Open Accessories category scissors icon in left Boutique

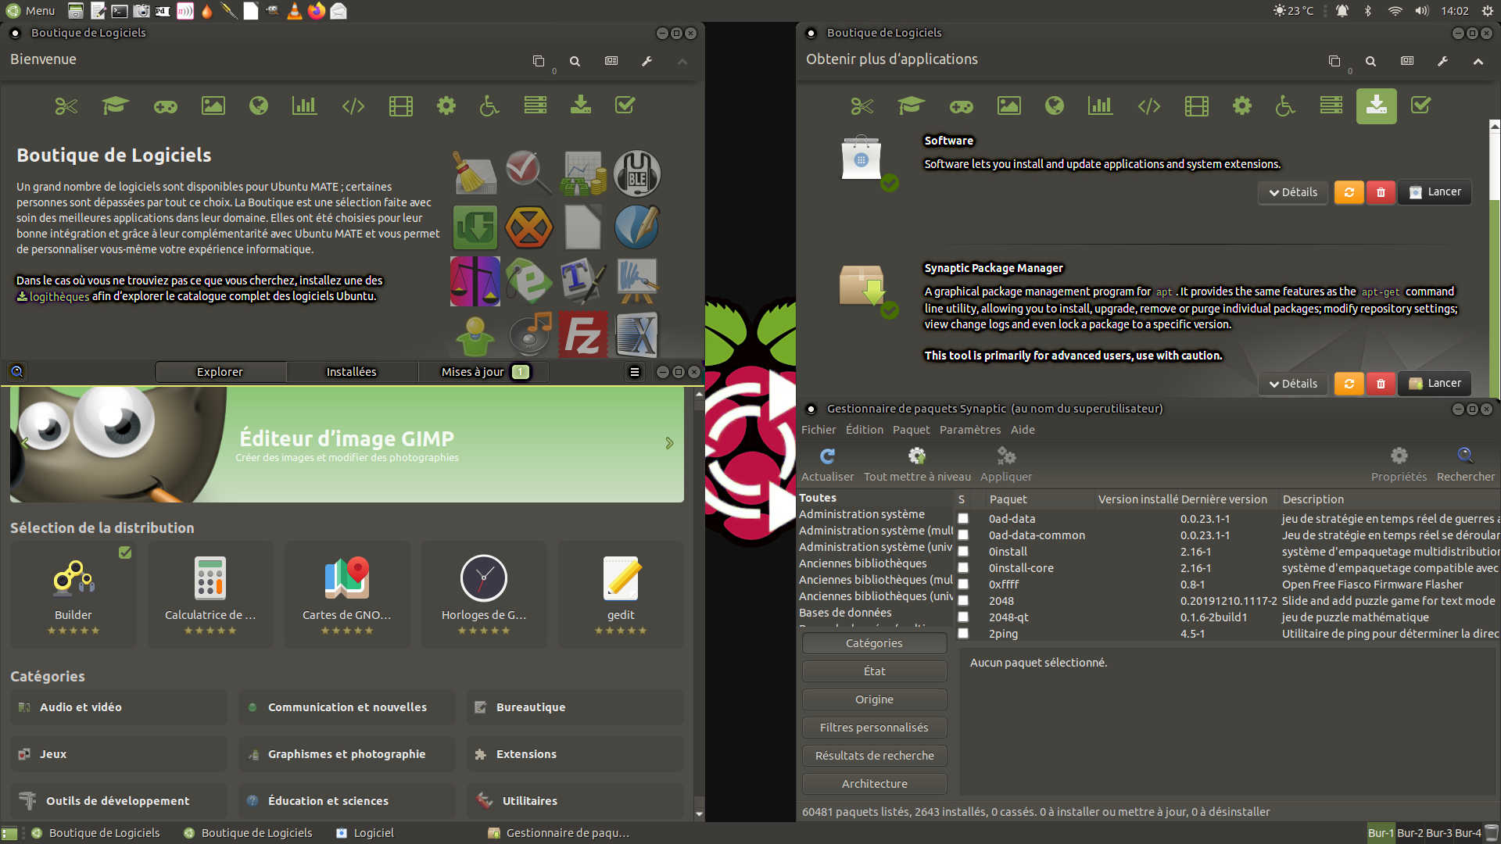66,105
